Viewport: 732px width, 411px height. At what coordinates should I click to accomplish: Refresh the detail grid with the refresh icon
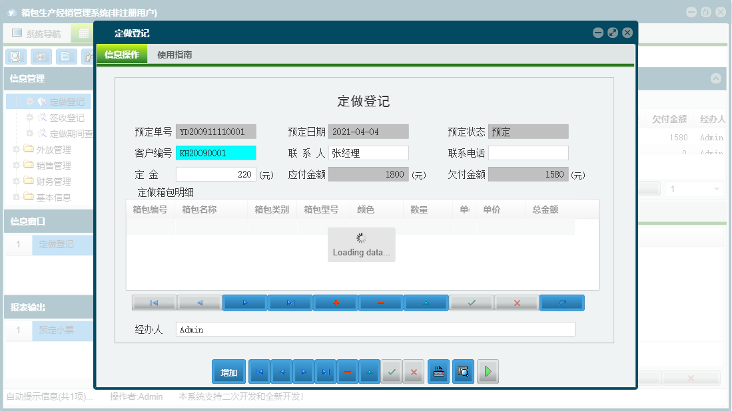561,303
